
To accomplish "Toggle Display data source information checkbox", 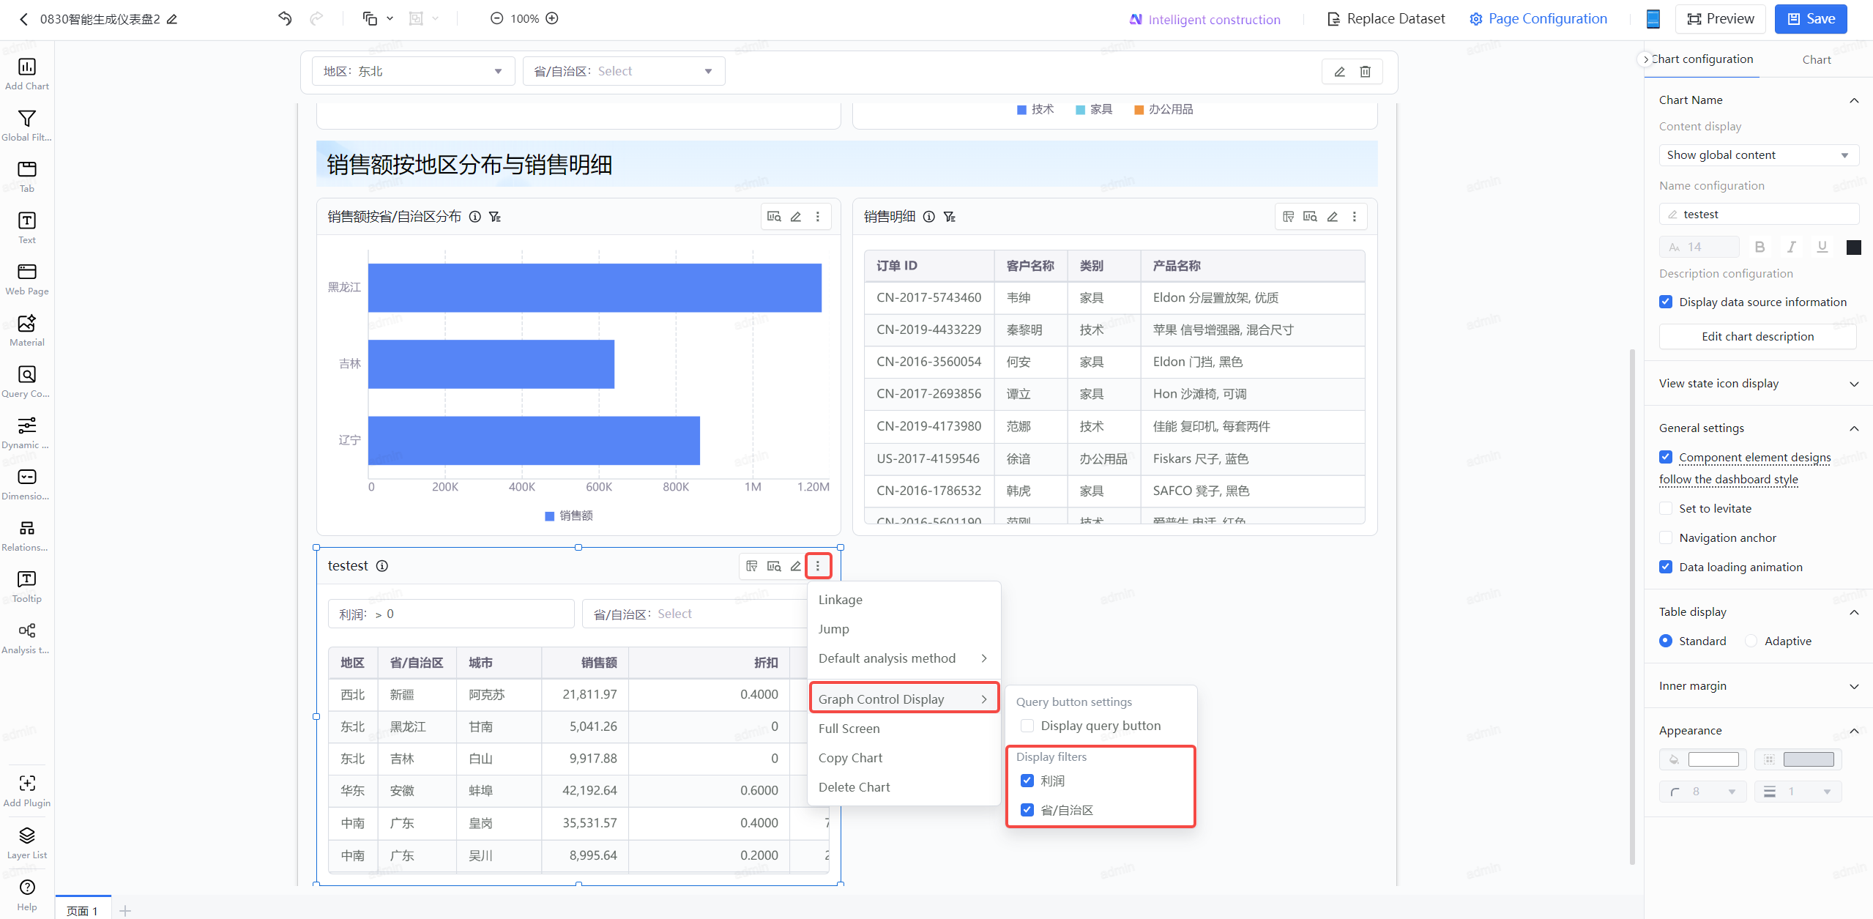I will pos(1666,302).
